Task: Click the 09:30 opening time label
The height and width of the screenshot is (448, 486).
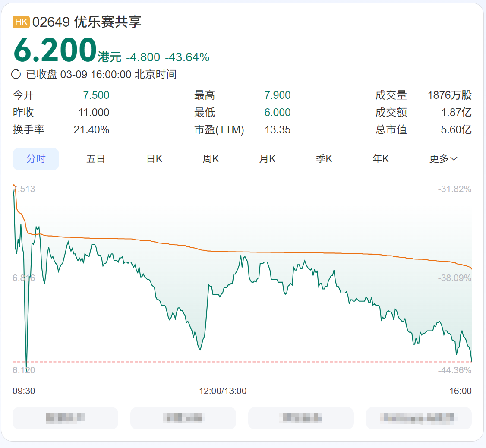Action: [x=24, y=391]
